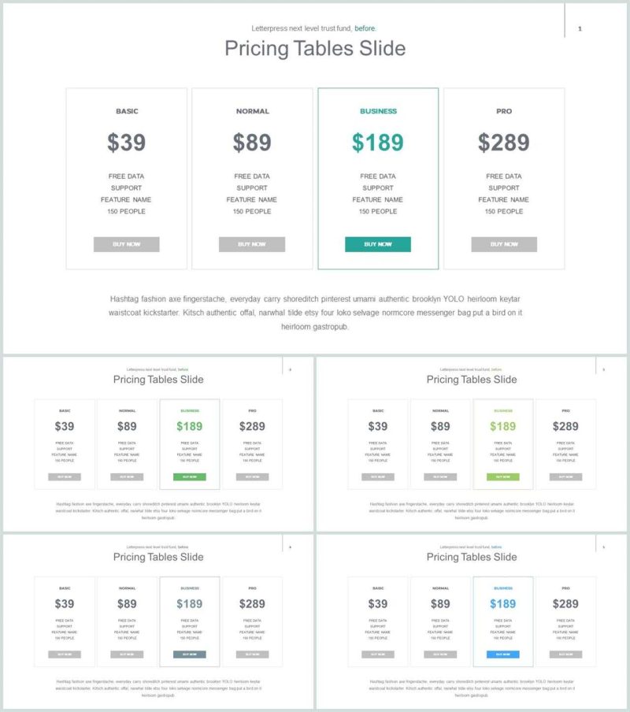Image resolution: width=630 pixels, height=712 pixels.
Task: Click the large $39 Basic price
Action: tap(126, 143)
